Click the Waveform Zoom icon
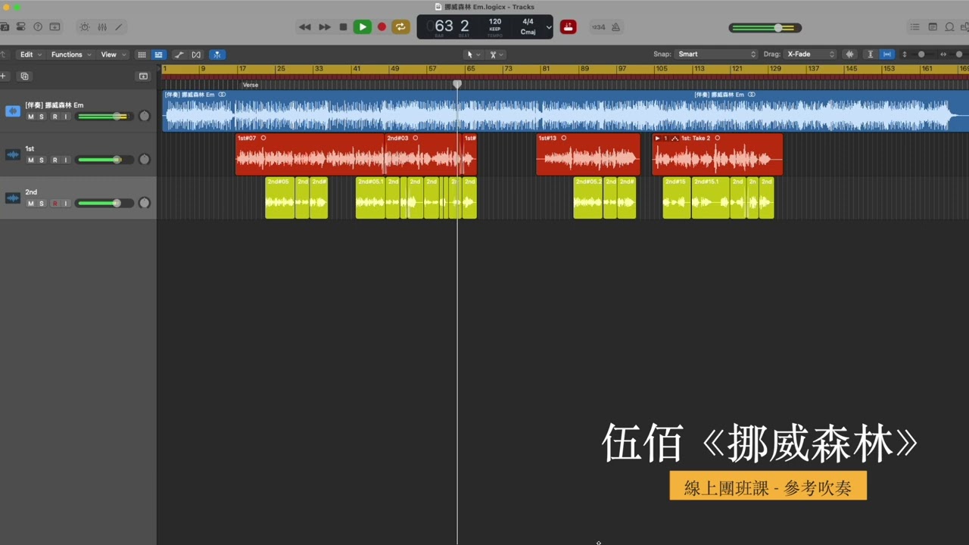 [x=849, y=54]
